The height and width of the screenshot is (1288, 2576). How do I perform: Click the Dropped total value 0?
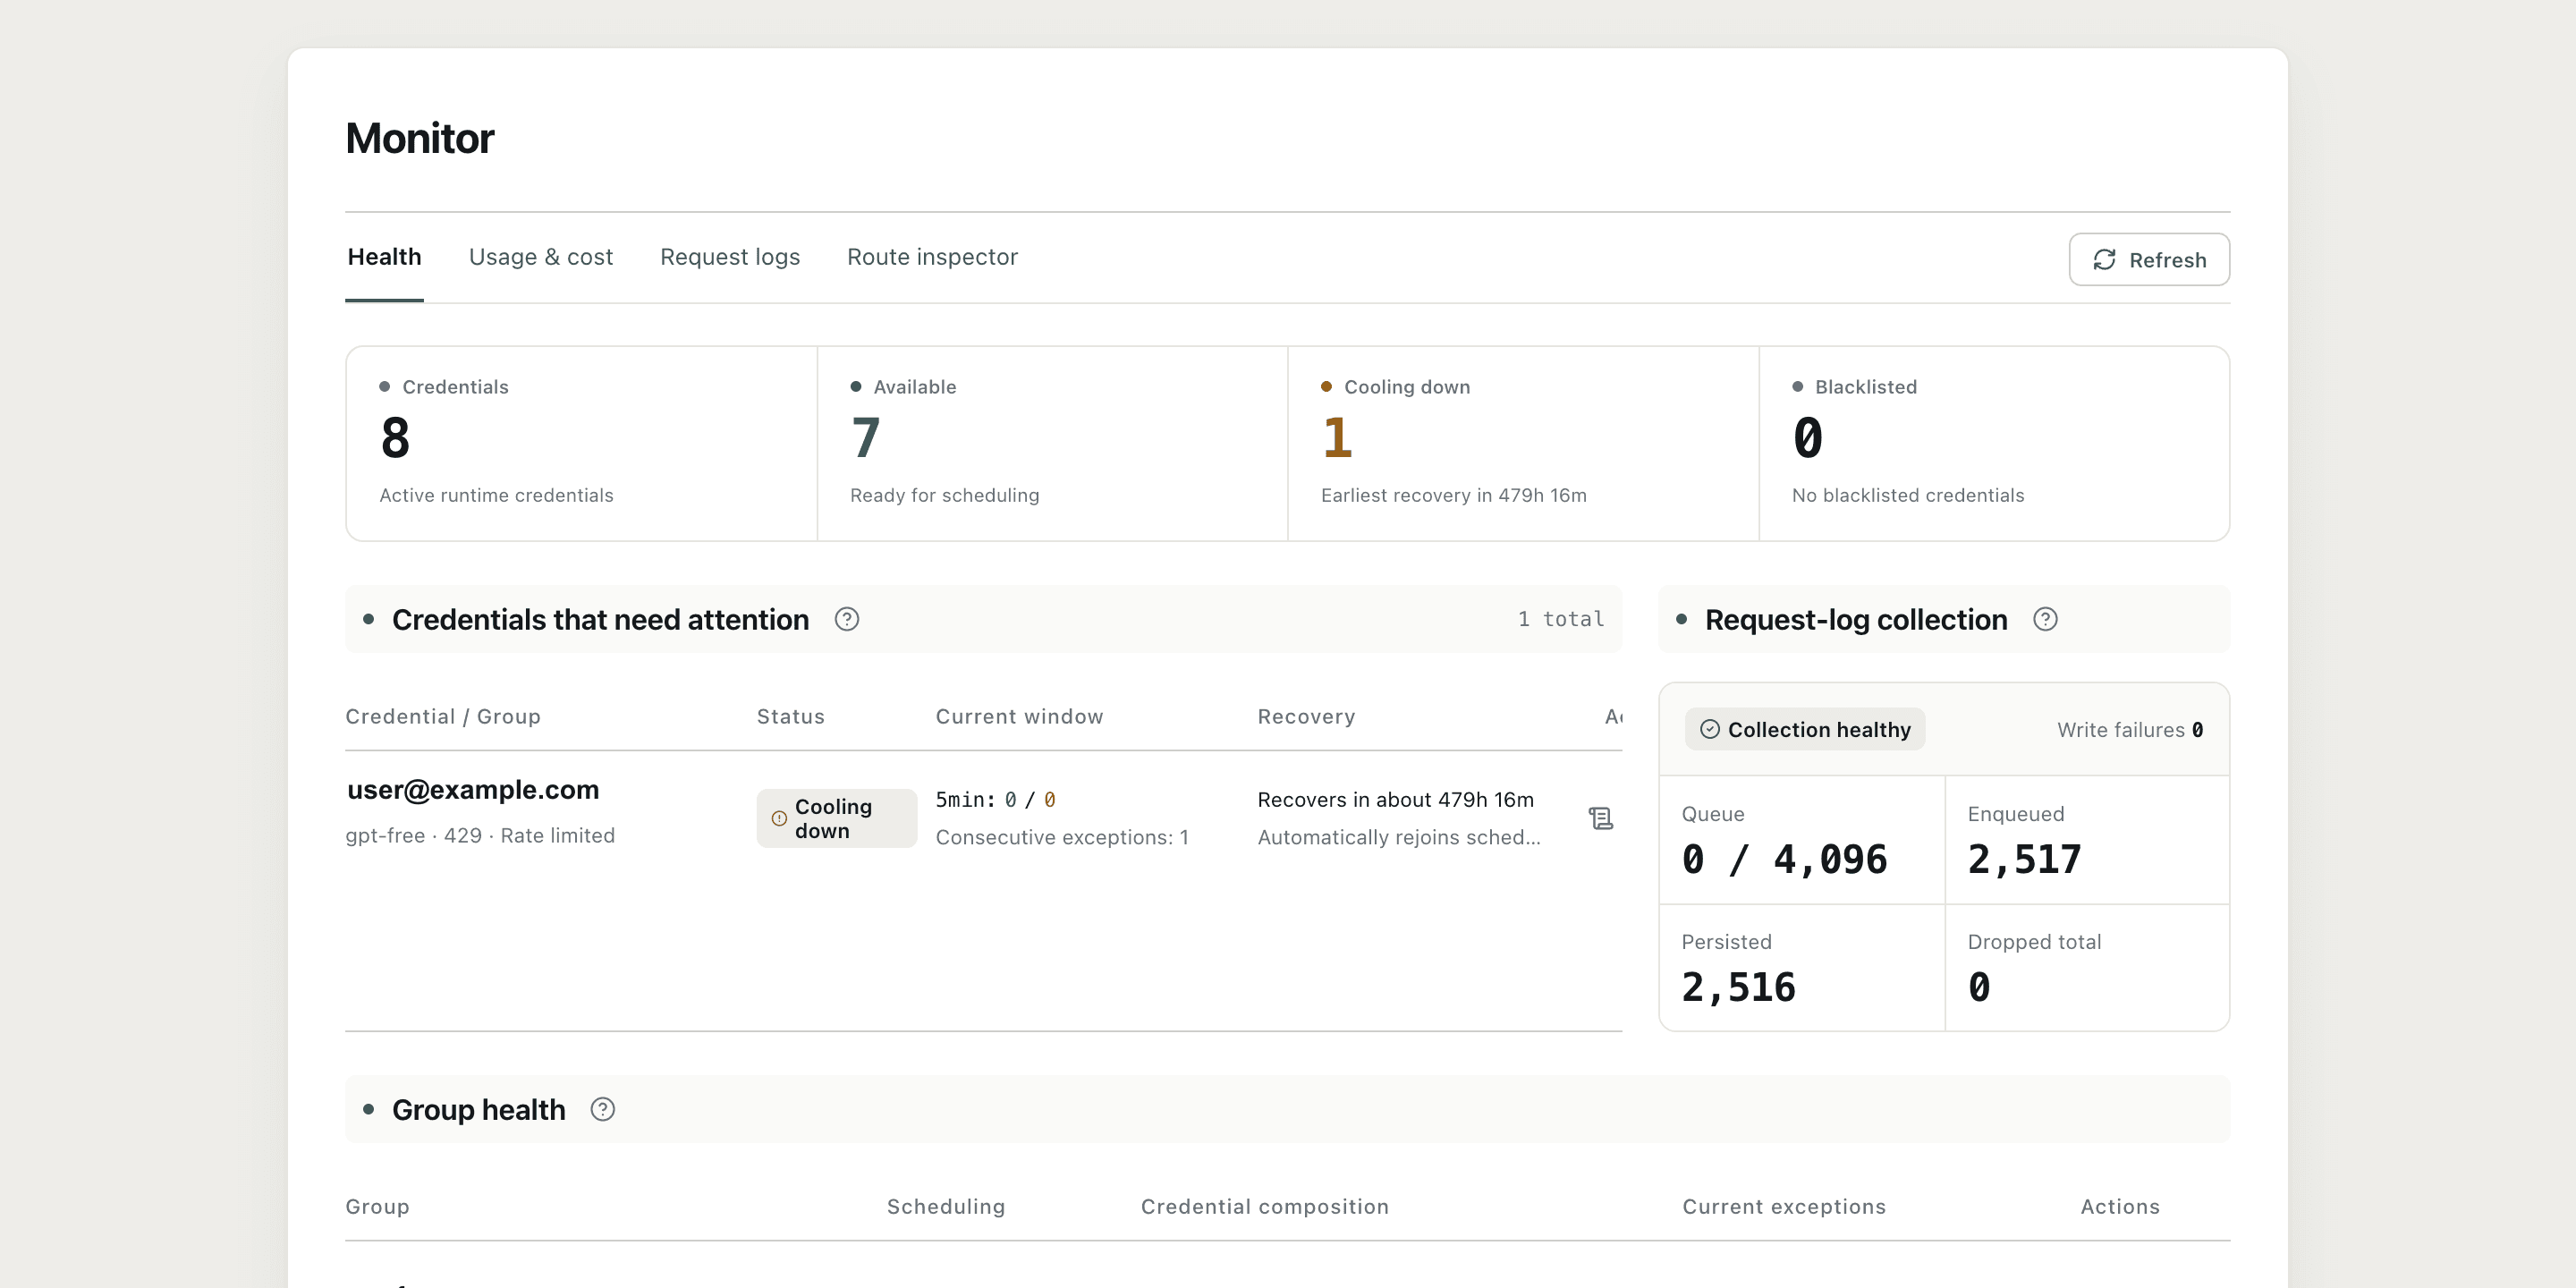tap(1979, 987)
